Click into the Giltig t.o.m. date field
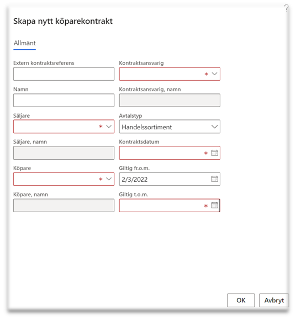The height and width of the screenshot is (320, 296). (x=161, y=205)
